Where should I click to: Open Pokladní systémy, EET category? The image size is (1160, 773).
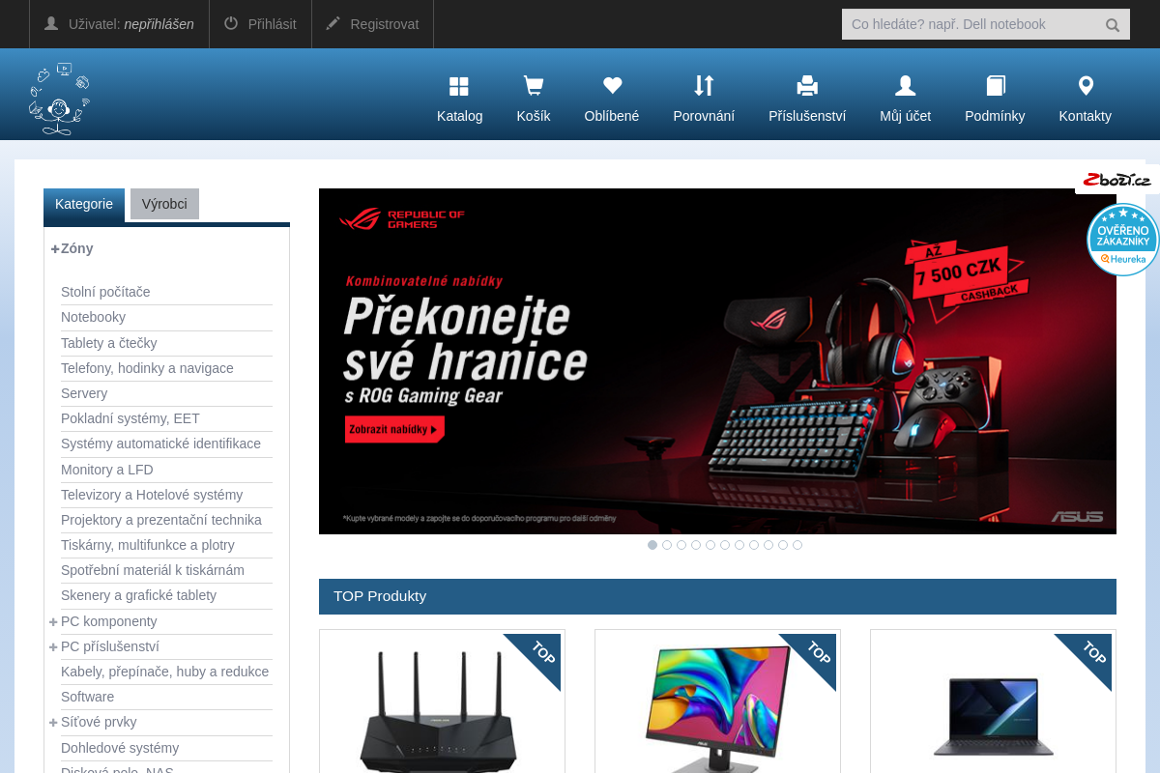pos(130,418)
